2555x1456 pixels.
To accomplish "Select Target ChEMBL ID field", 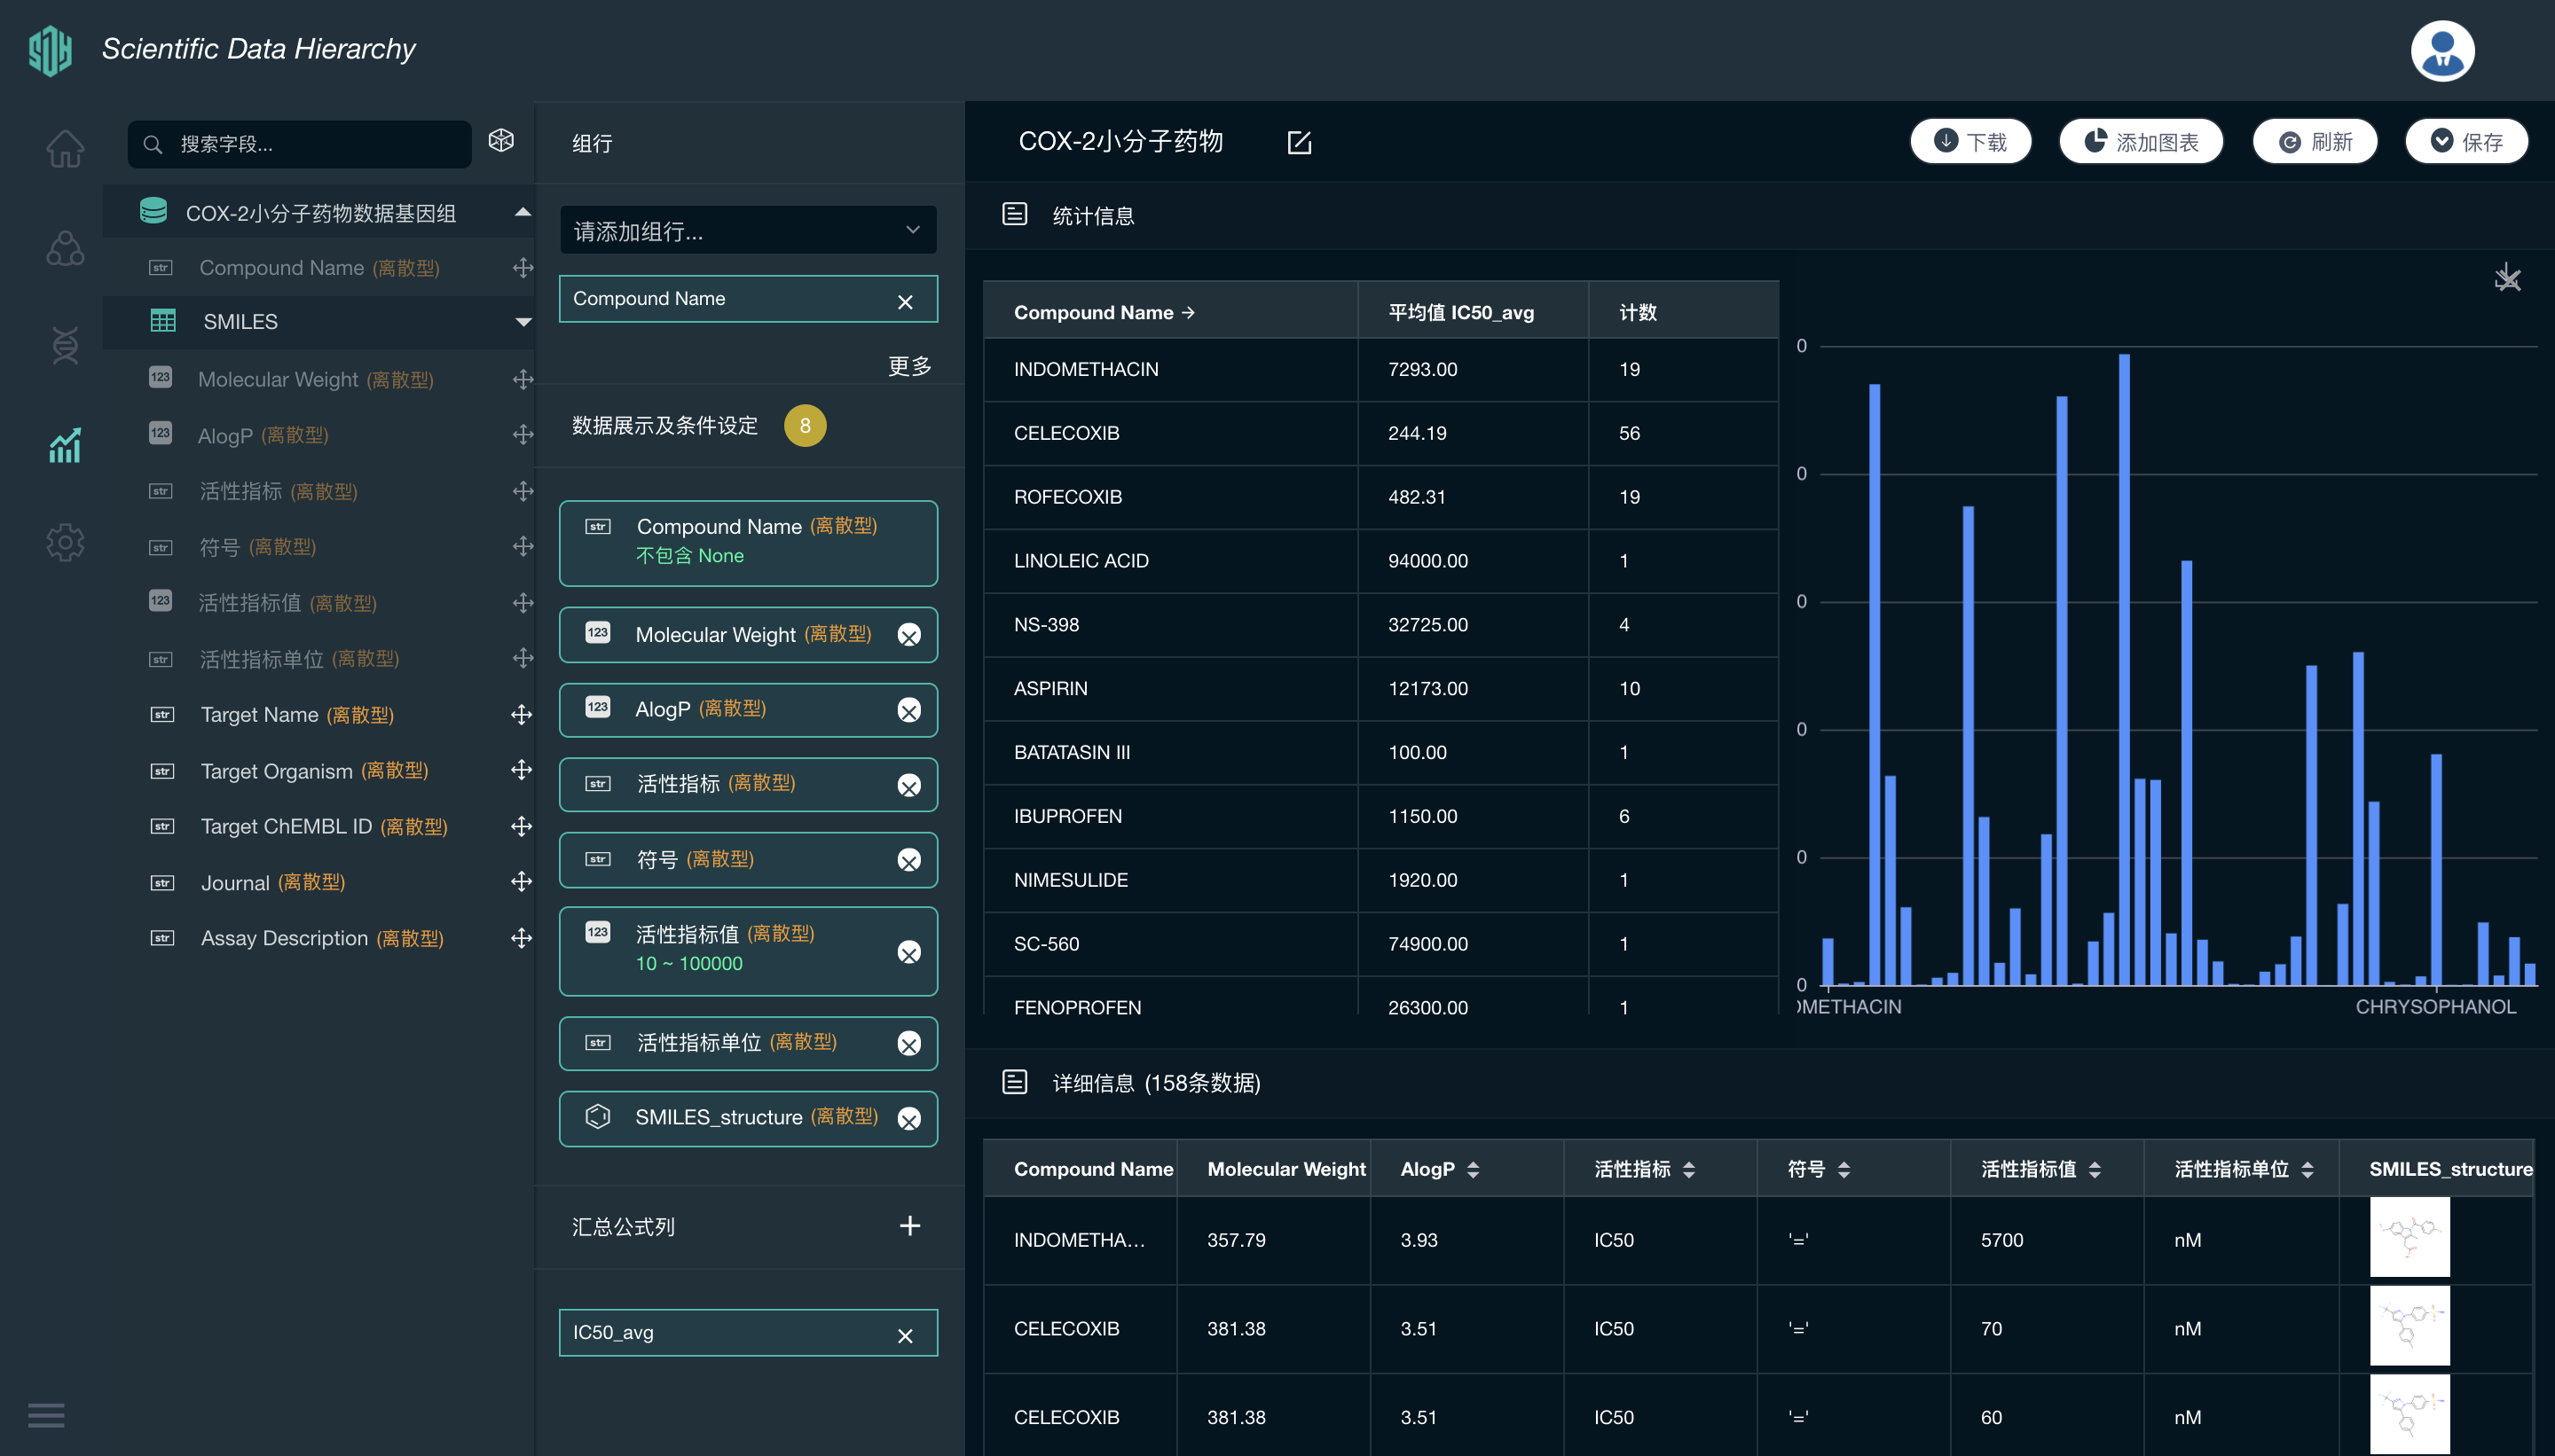I will pyautogui.click(x=324, y=826).
